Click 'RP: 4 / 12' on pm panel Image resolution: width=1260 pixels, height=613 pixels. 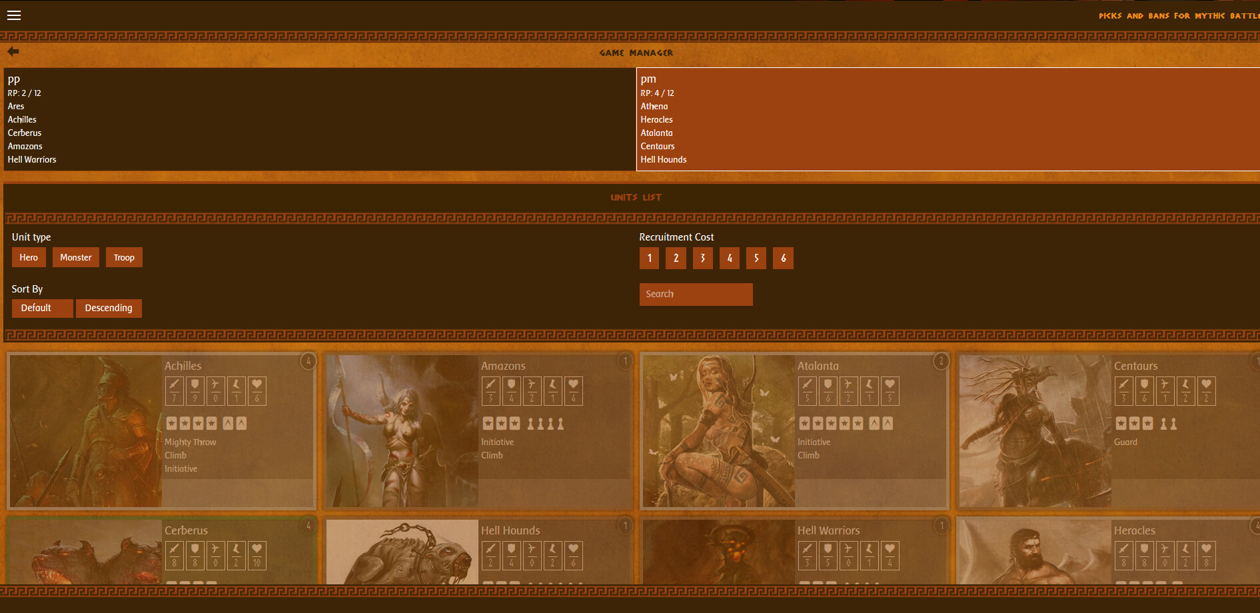[x=657, y=93]
